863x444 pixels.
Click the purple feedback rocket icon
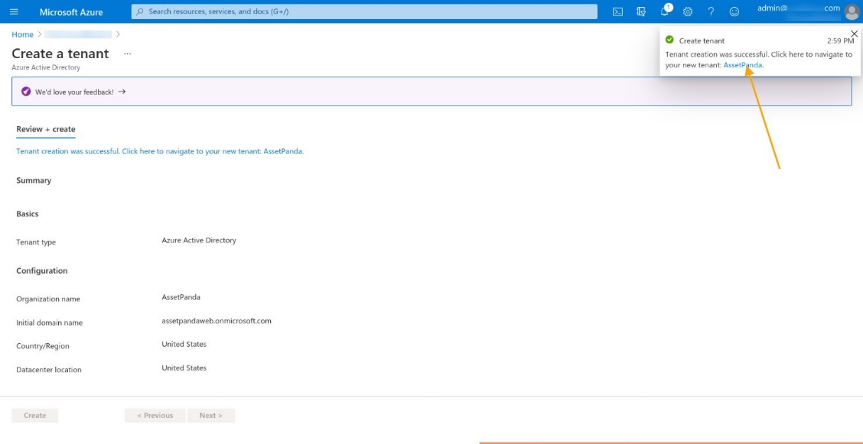click(26, 91)
